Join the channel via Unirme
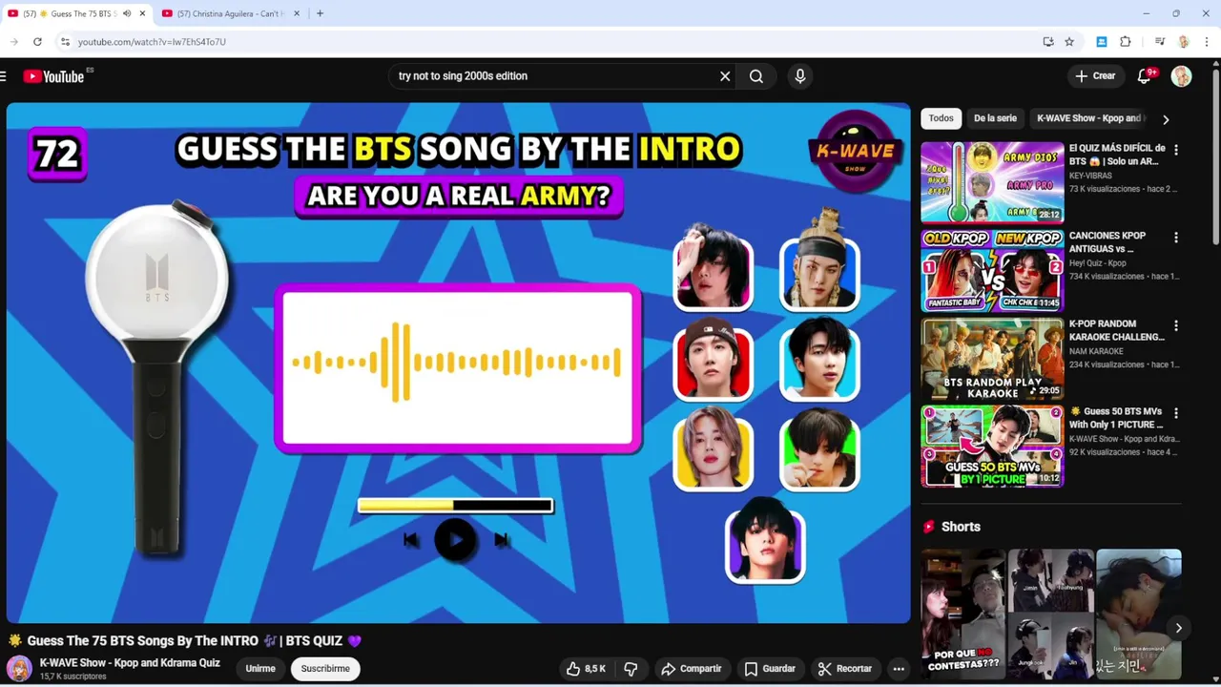 coord(260,669)
